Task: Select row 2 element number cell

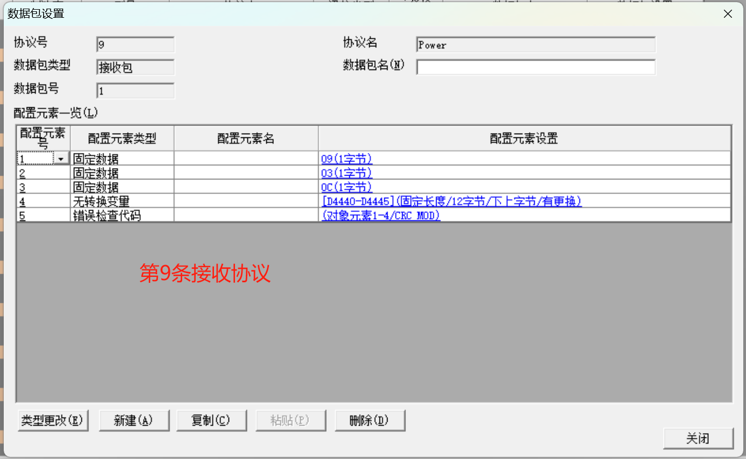Action: pos(43,173)
